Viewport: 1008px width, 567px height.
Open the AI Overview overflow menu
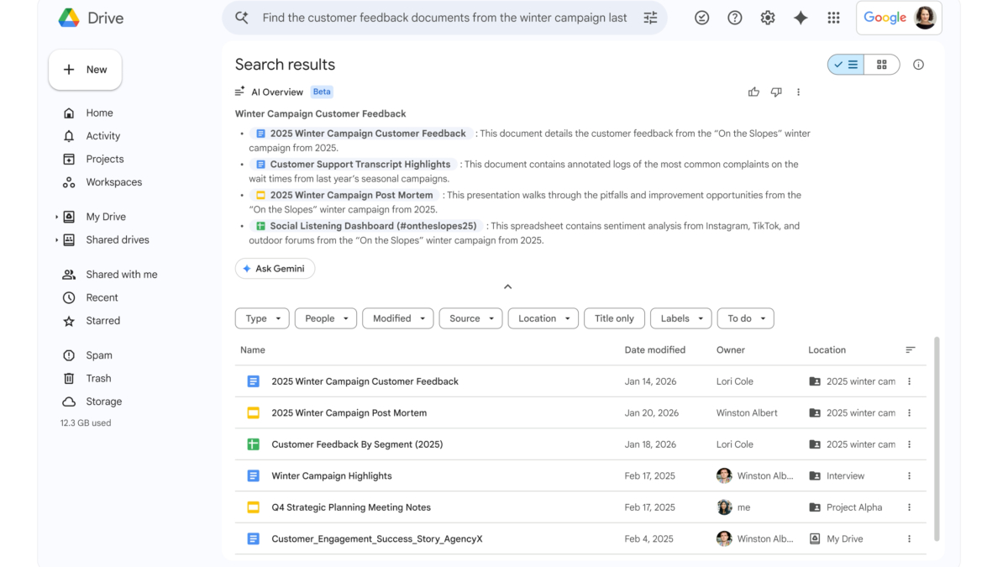point(798,92)
